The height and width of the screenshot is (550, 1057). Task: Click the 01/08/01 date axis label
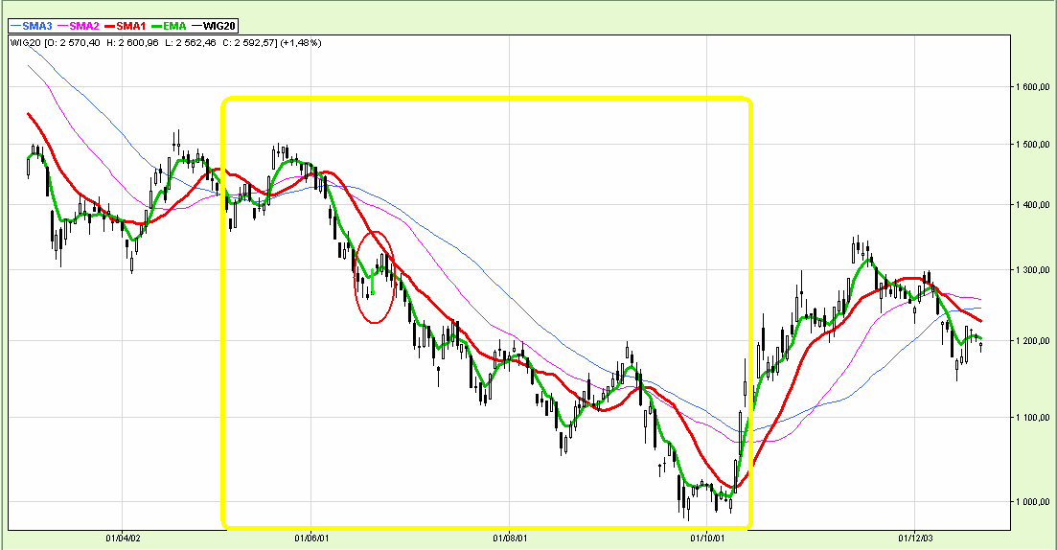(510, 539)
